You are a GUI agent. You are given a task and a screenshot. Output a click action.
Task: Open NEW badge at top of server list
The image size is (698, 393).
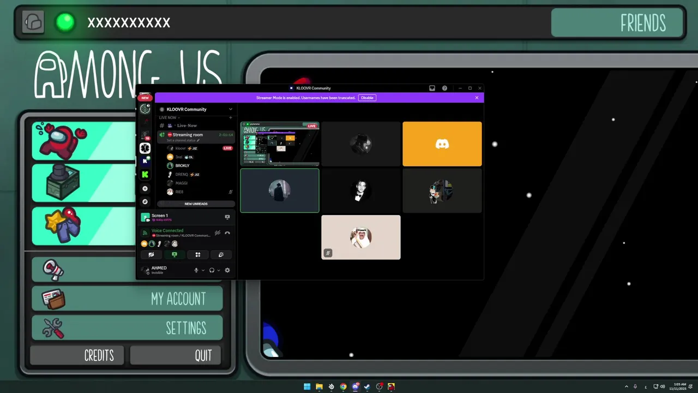[x=145, y=98]
